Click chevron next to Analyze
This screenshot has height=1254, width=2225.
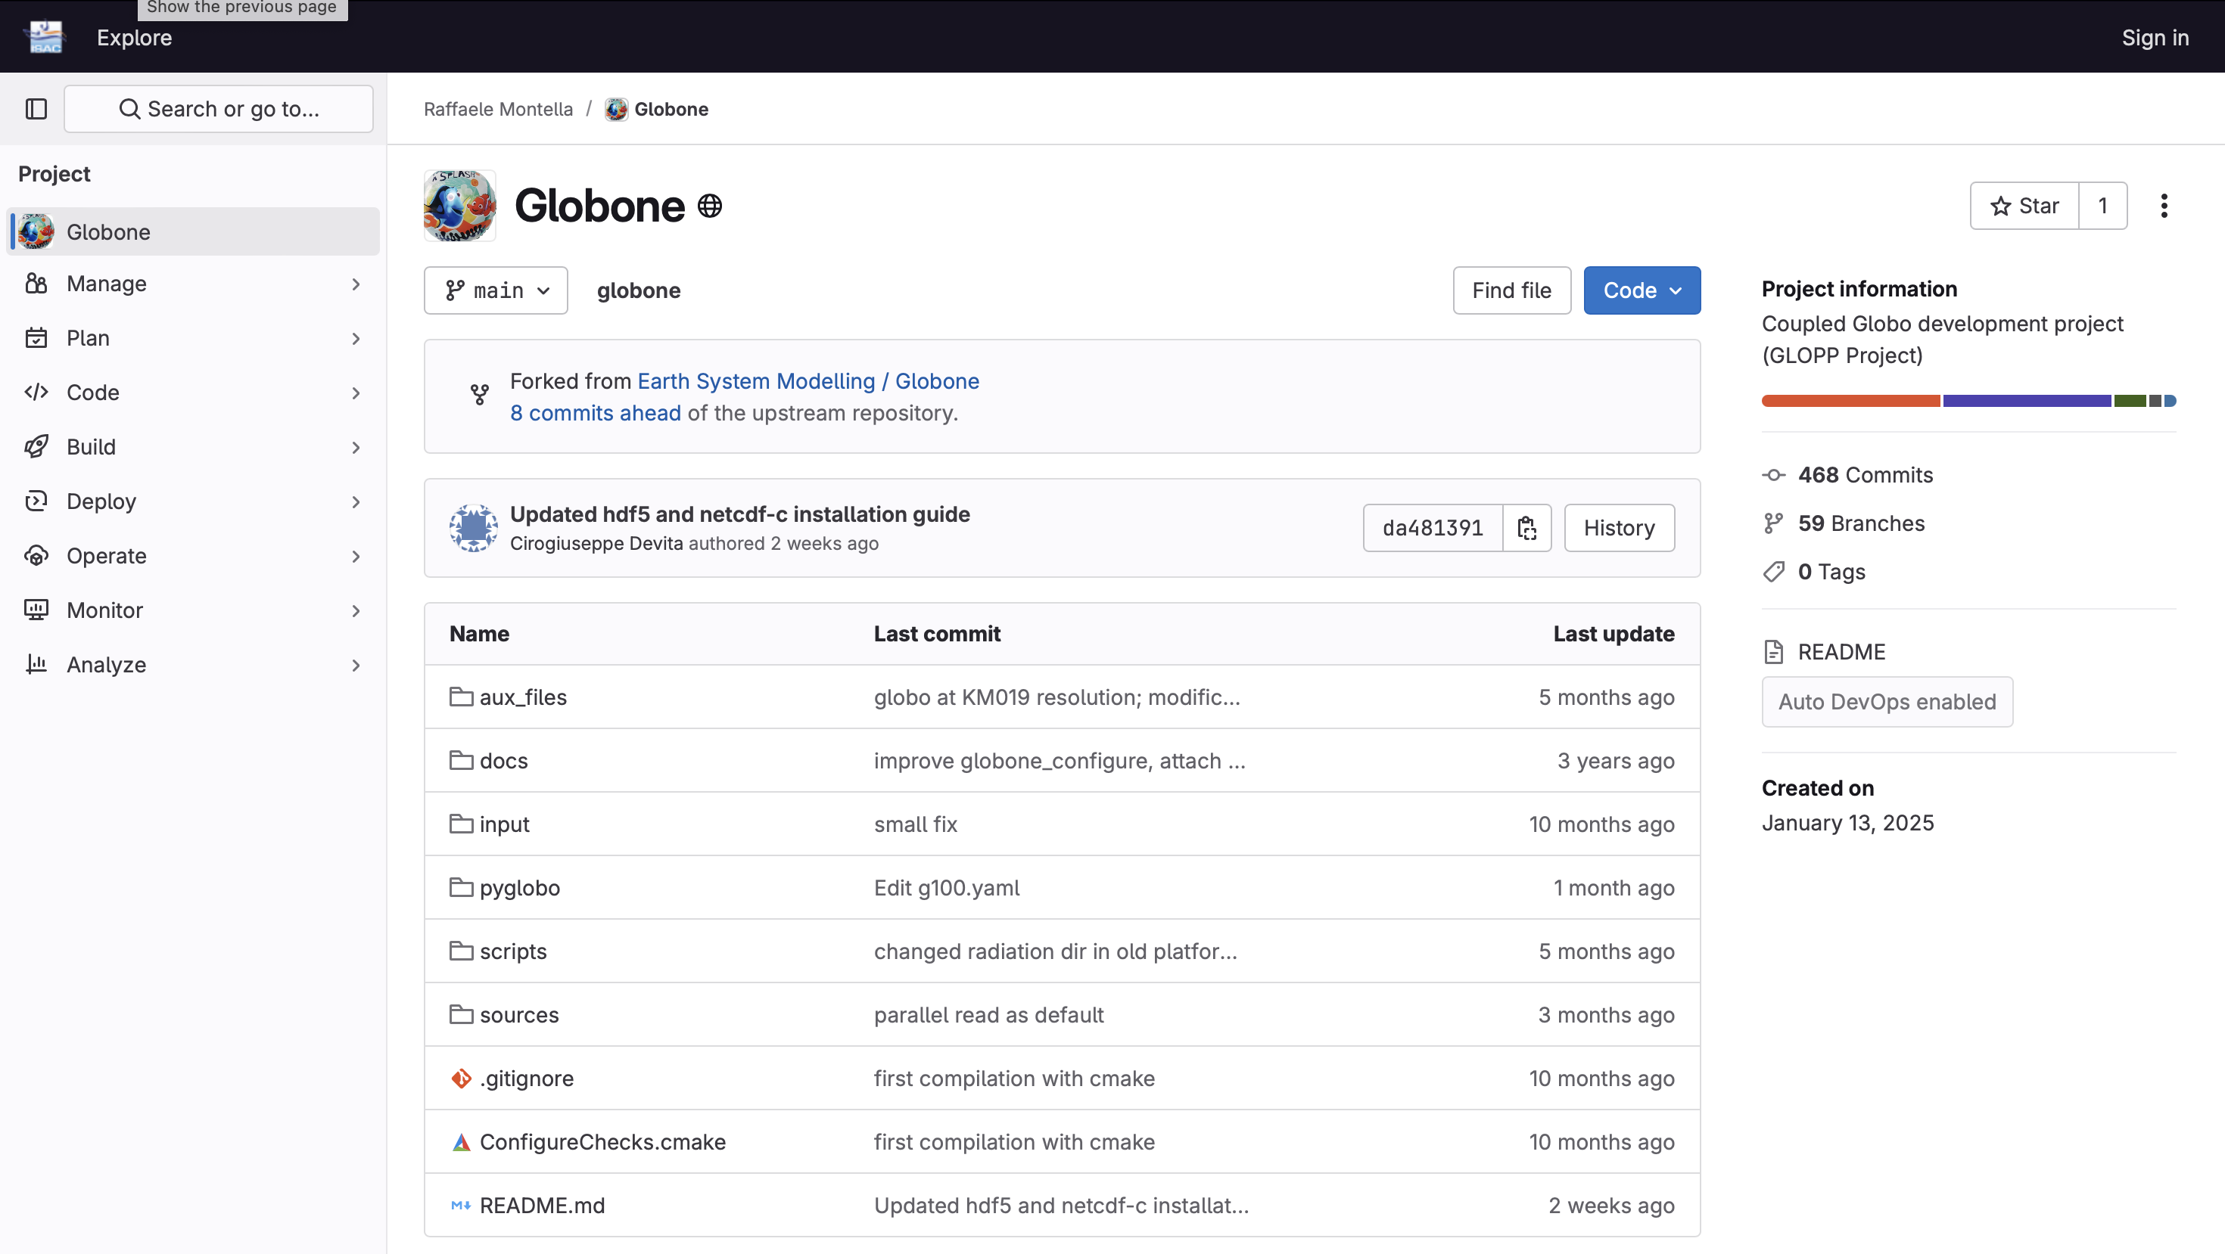(356, 665)
